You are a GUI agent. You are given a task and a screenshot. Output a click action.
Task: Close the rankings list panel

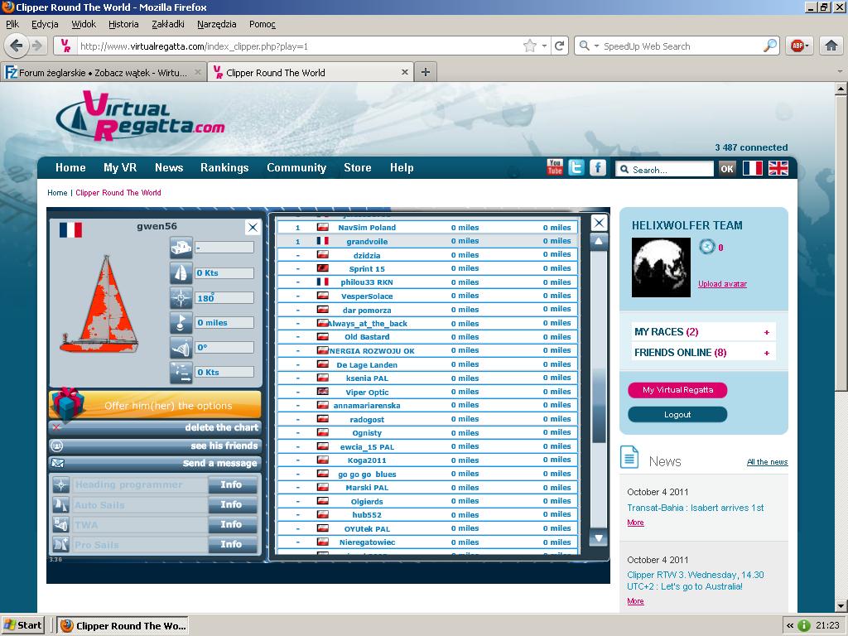point(599,223)
